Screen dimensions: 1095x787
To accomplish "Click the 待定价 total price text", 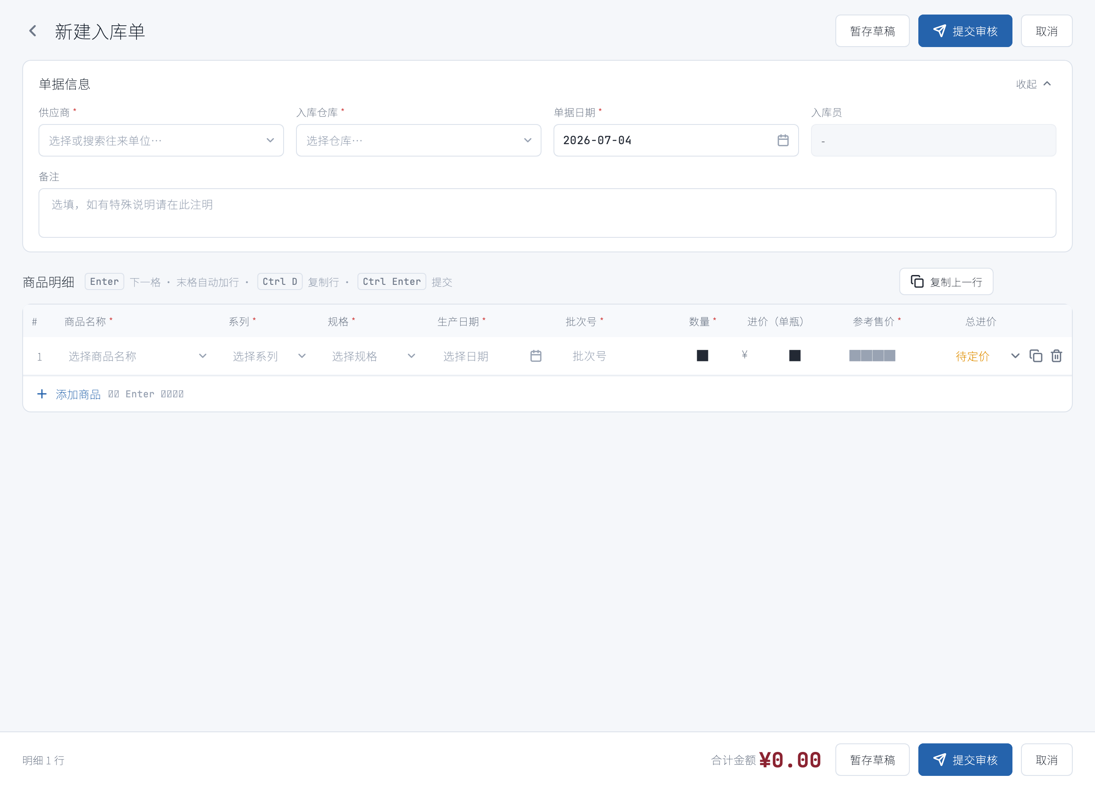I will click(972, 356).
